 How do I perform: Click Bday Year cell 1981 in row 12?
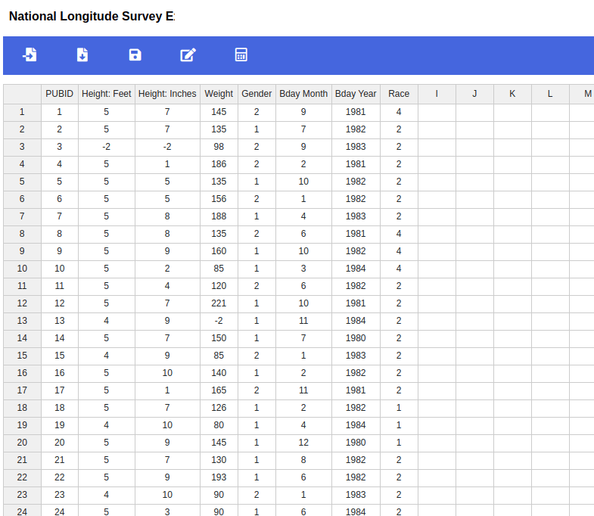356,304
